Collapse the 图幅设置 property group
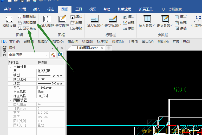 (11, 100)
